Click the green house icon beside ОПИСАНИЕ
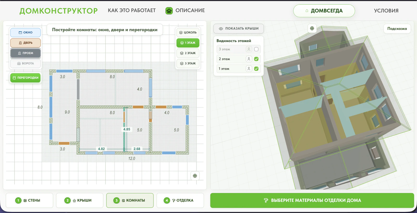 click(169, 11)
